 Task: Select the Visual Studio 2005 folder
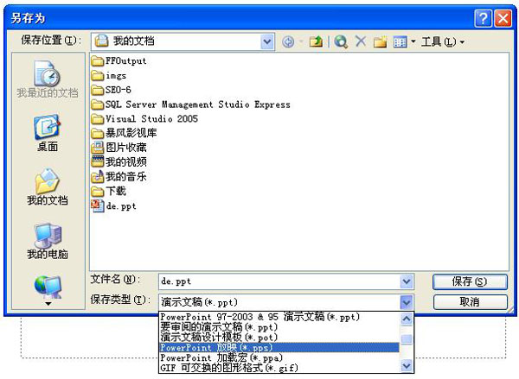(x=144, y=118)
